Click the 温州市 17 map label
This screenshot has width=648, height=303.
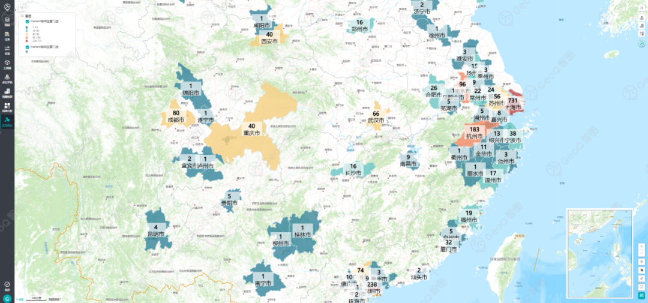pyautogui.click(x=493, y=176)
